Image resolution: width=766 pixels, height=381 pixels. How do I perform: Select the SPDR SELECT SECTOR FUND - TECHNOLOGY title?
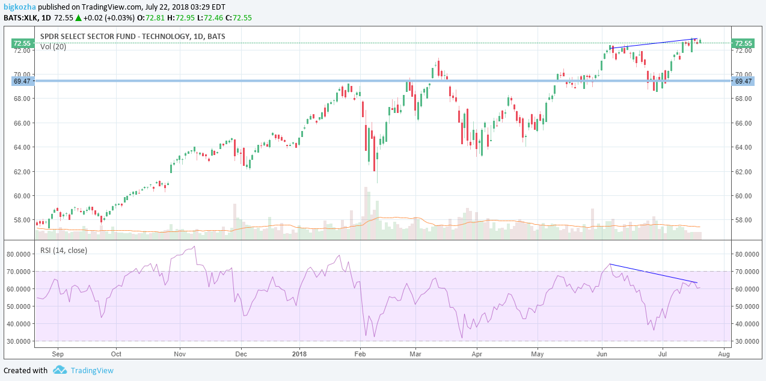tap(133, 37)
